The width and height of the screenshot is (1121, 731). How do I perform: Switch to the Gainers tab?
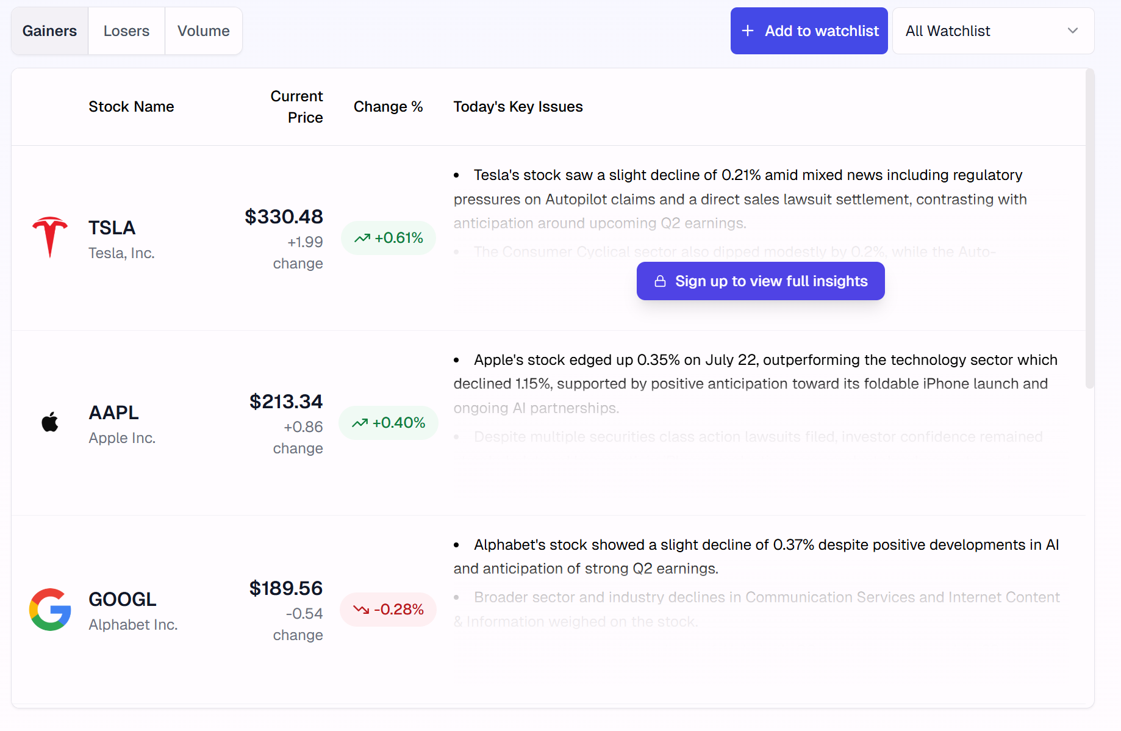click(50, 31)
